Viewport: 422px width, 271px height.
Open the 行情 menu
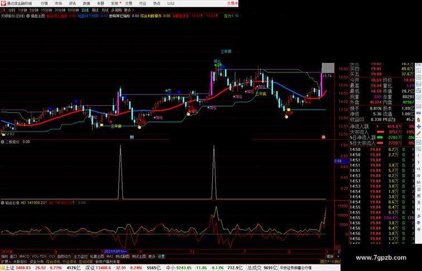pyautogui.click(x=44, y=3)
